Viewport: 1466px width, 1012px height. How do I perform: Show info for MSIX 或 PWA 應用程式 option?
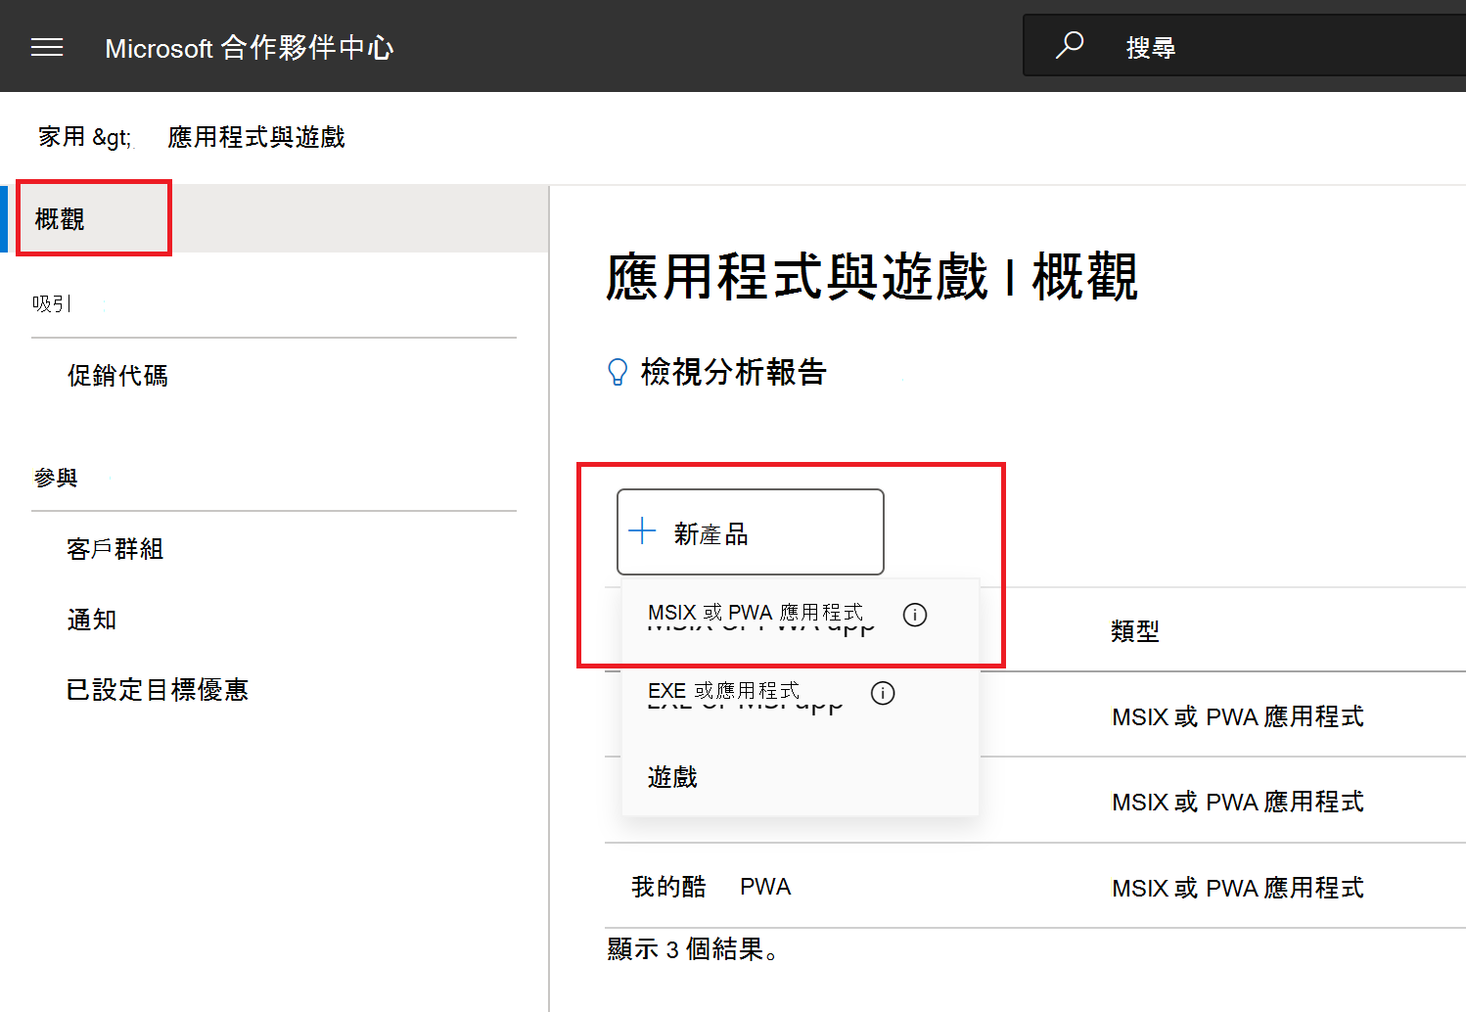click(915, 615)
